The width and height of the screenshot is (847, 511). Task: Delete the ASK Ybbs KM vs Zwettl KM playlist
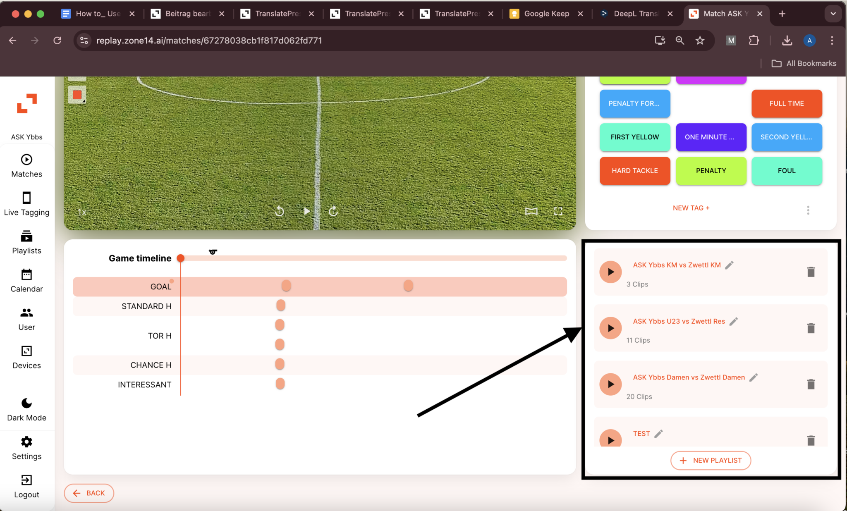810,272
